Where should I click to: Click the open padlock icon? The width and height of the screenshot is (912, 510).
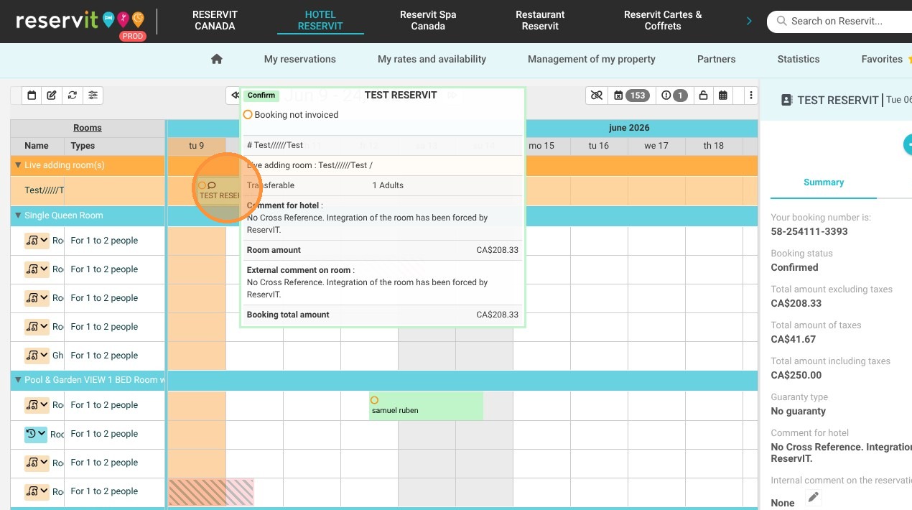[x=703, y=95]
